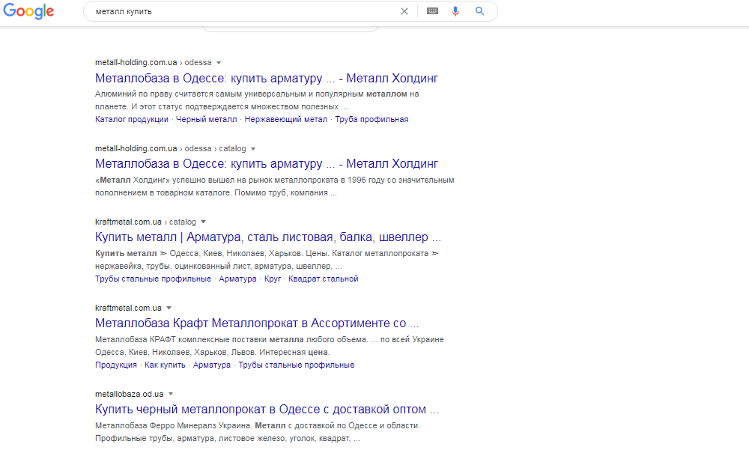The width and height of the screenshot is (749, 462).
Task: Expand dropdown arrow next to odessa › catalog
Action: [253, 148]
